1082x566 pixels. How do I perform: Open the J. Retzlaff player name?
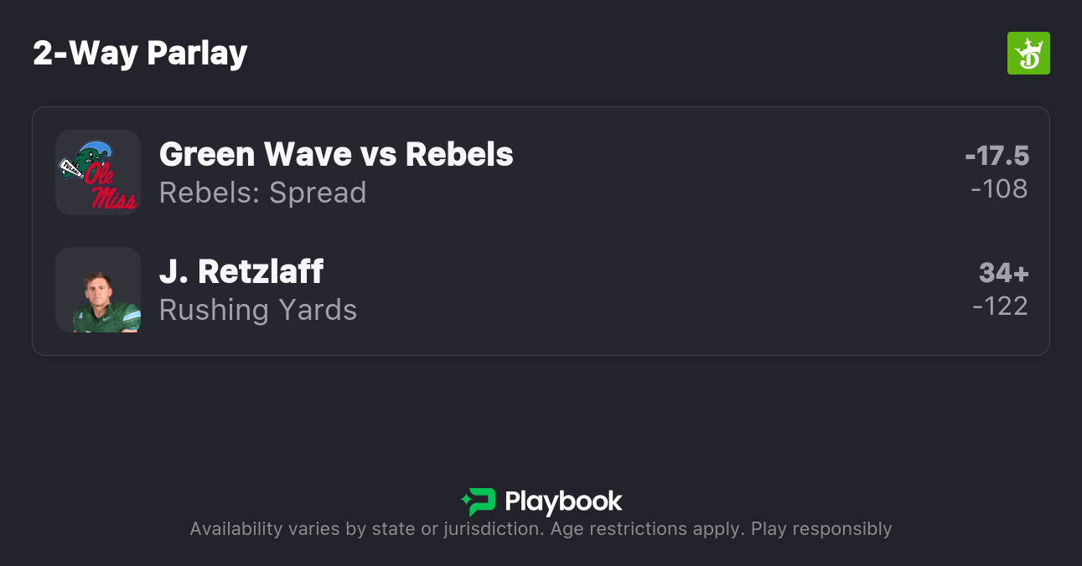coord(241,271)
